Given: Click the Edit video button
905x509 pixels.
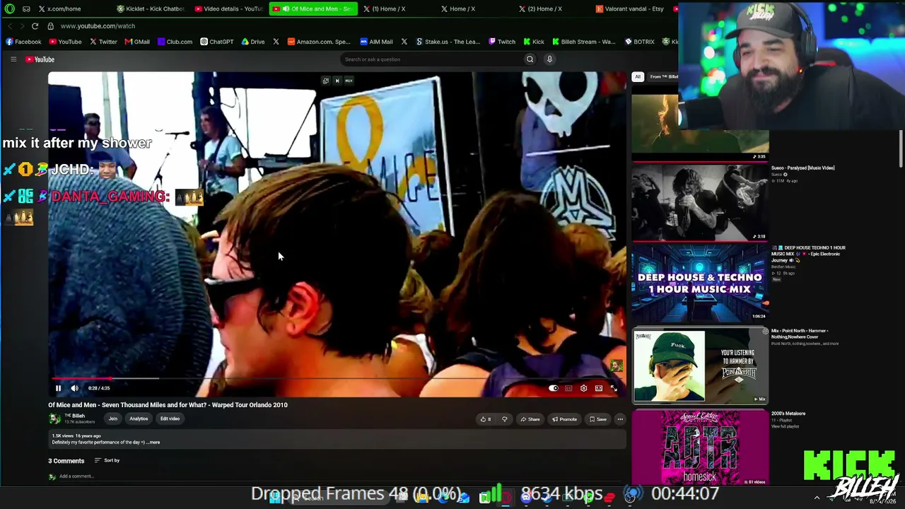Looking at the screenshot, I should click(x=170, y=419).
